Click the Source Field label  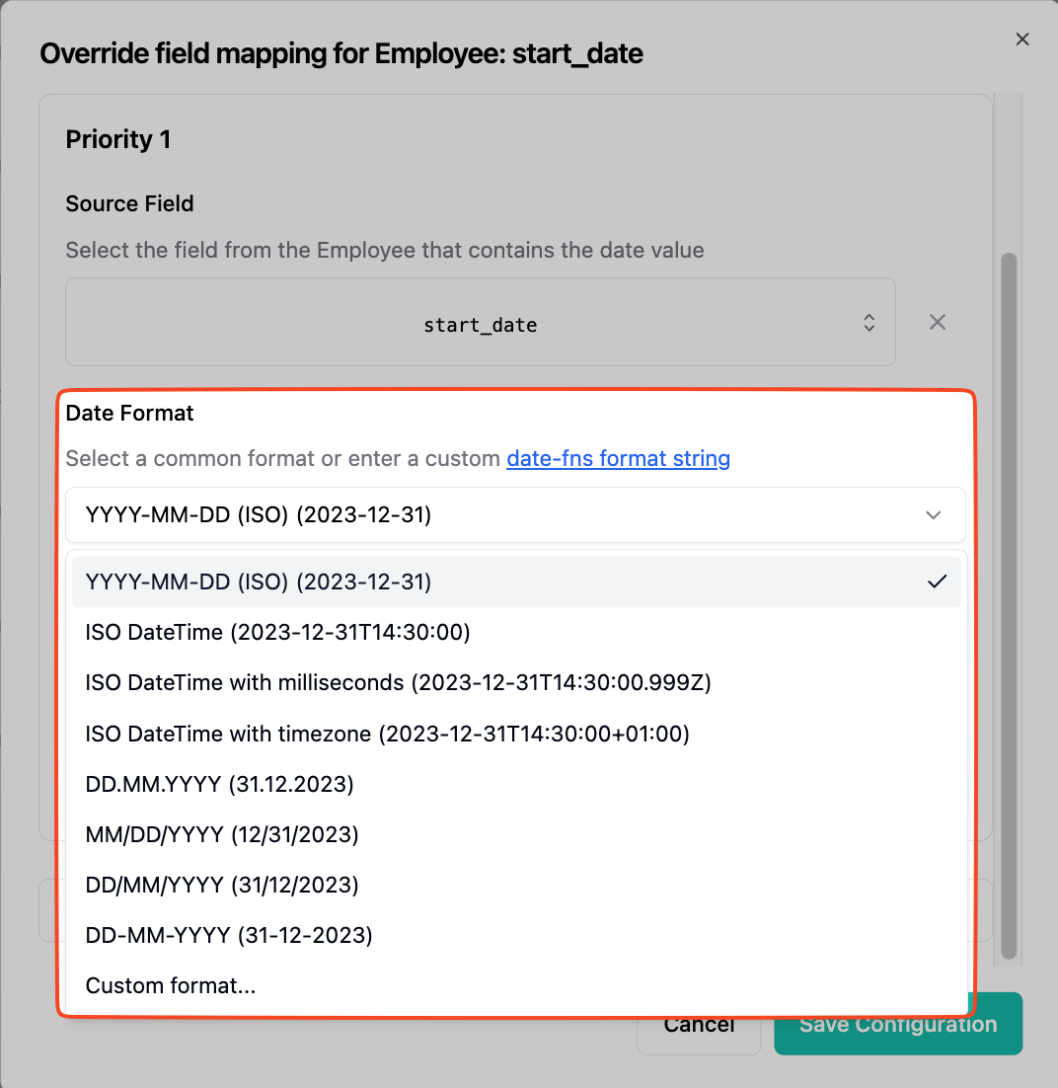(129, 204)
